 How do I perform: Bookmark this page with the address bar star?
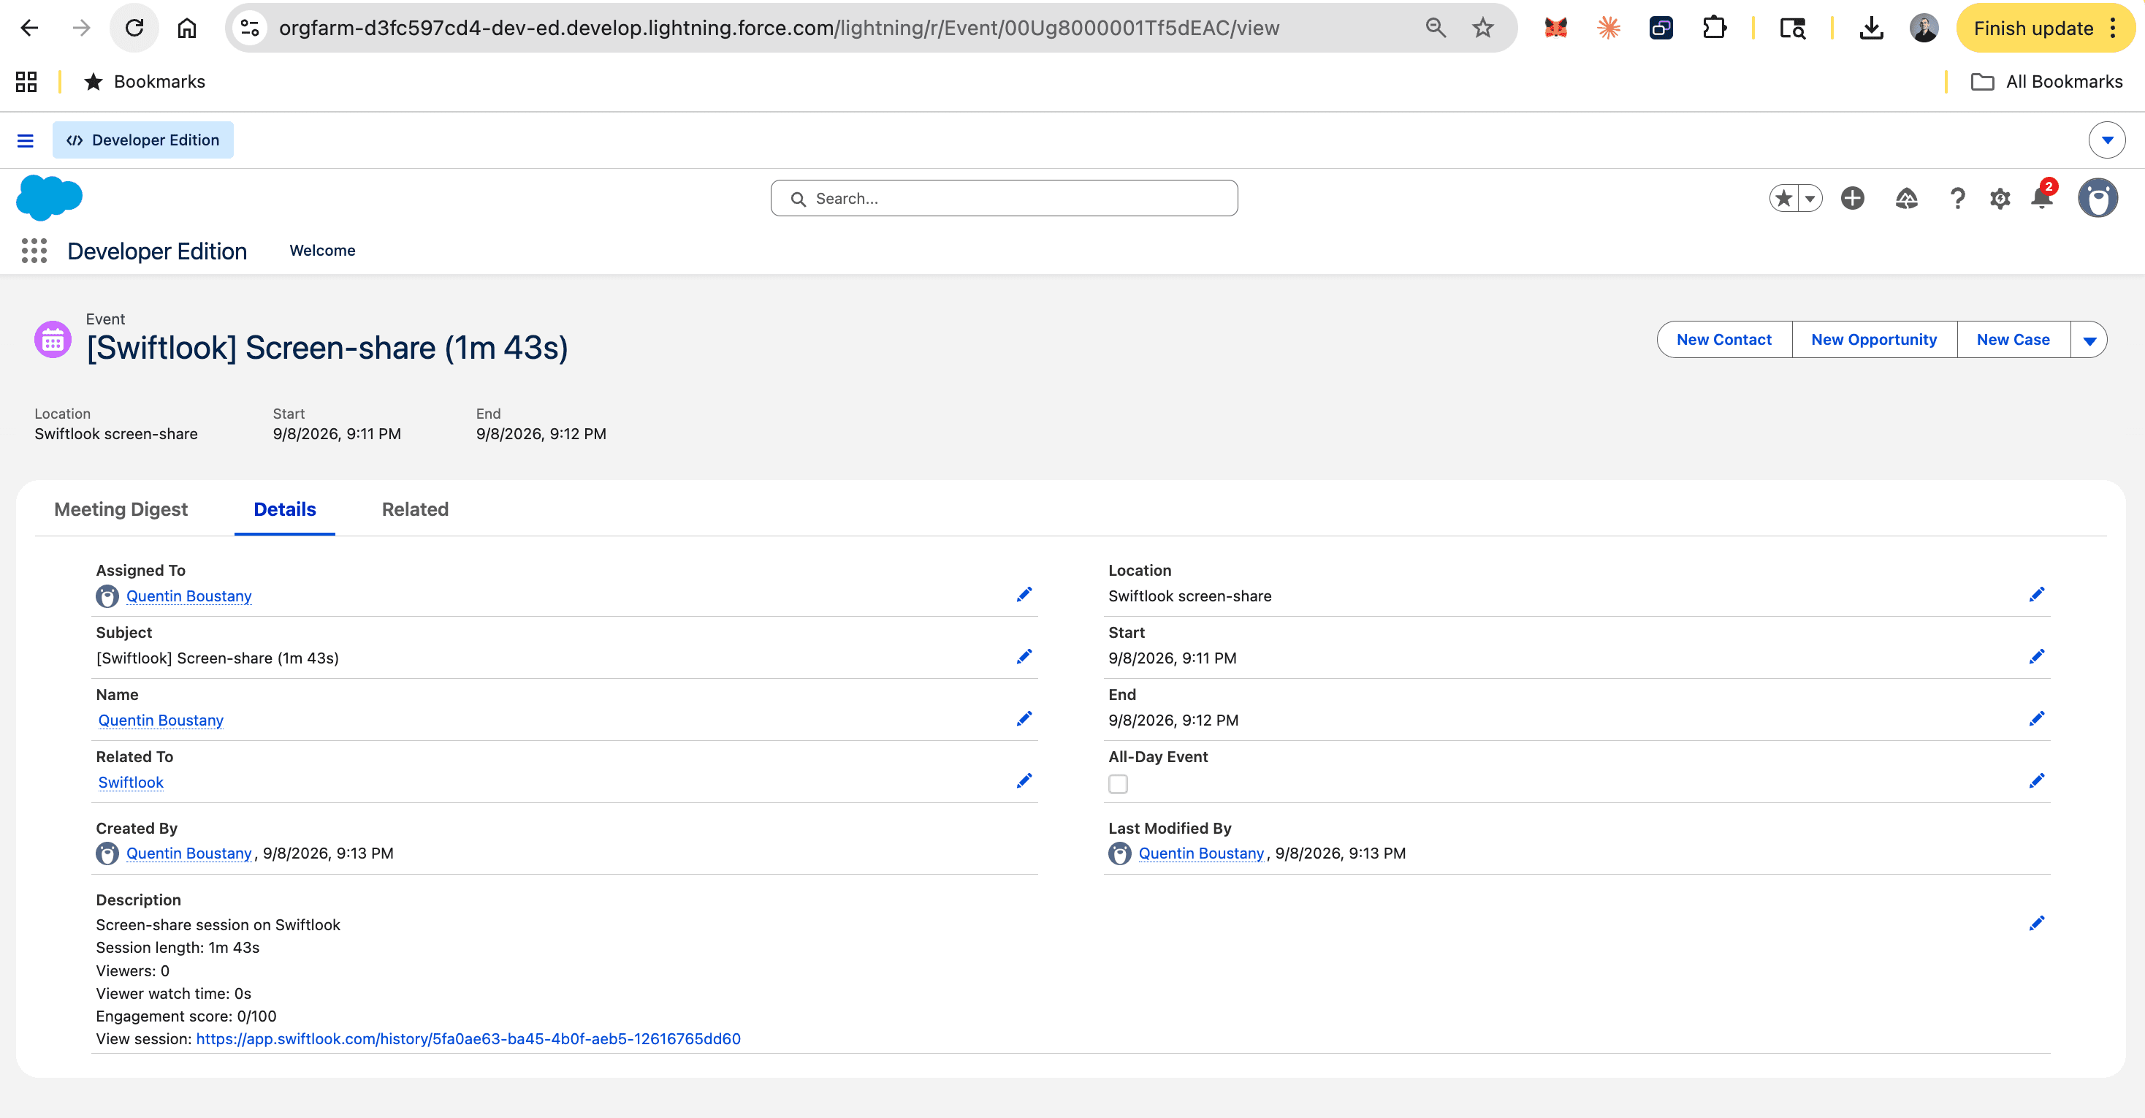[1483, 28]
